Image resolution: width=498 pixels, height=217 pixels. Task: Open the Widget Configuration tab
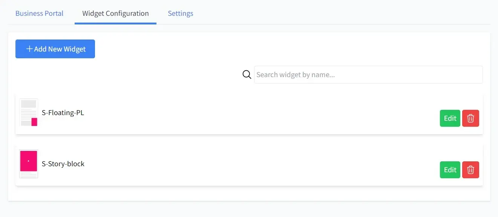pos(115,13)
